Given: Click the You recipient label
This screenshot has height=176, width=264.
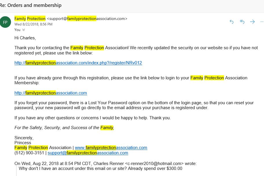Looking at the screenshot, I should click(x=17, y=30).
